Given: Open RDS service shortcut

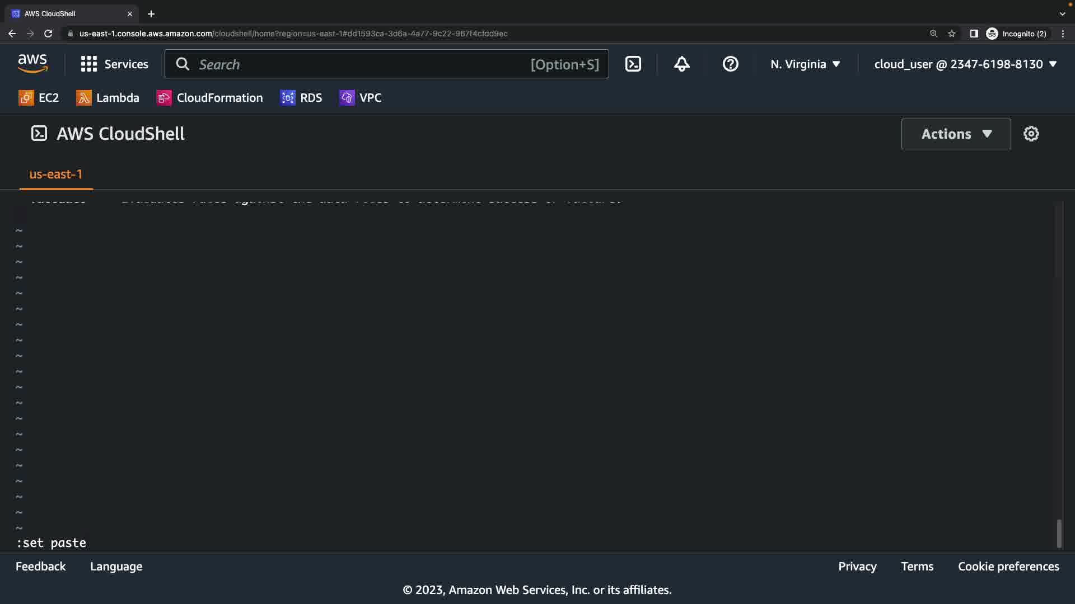Looking at the screenshot, I should click(x=301, y=98).
